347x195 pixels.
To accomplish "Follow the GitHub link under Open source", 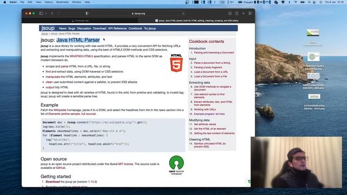I will (x=61, y=168).
